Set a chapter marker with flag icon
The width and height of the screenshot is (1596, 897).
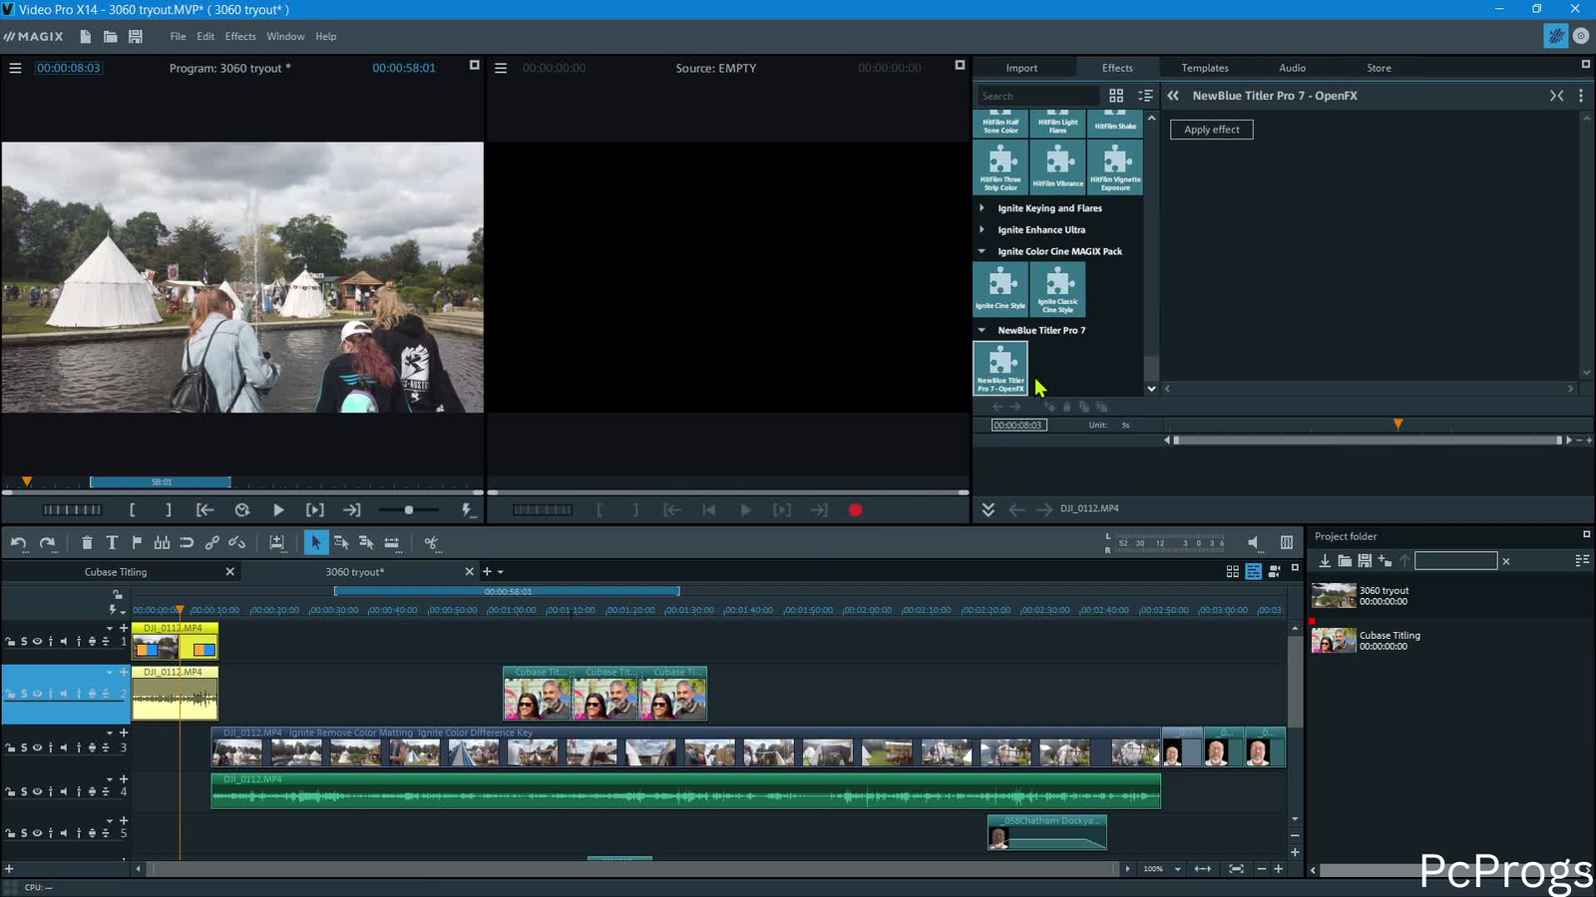coord(137,543)
